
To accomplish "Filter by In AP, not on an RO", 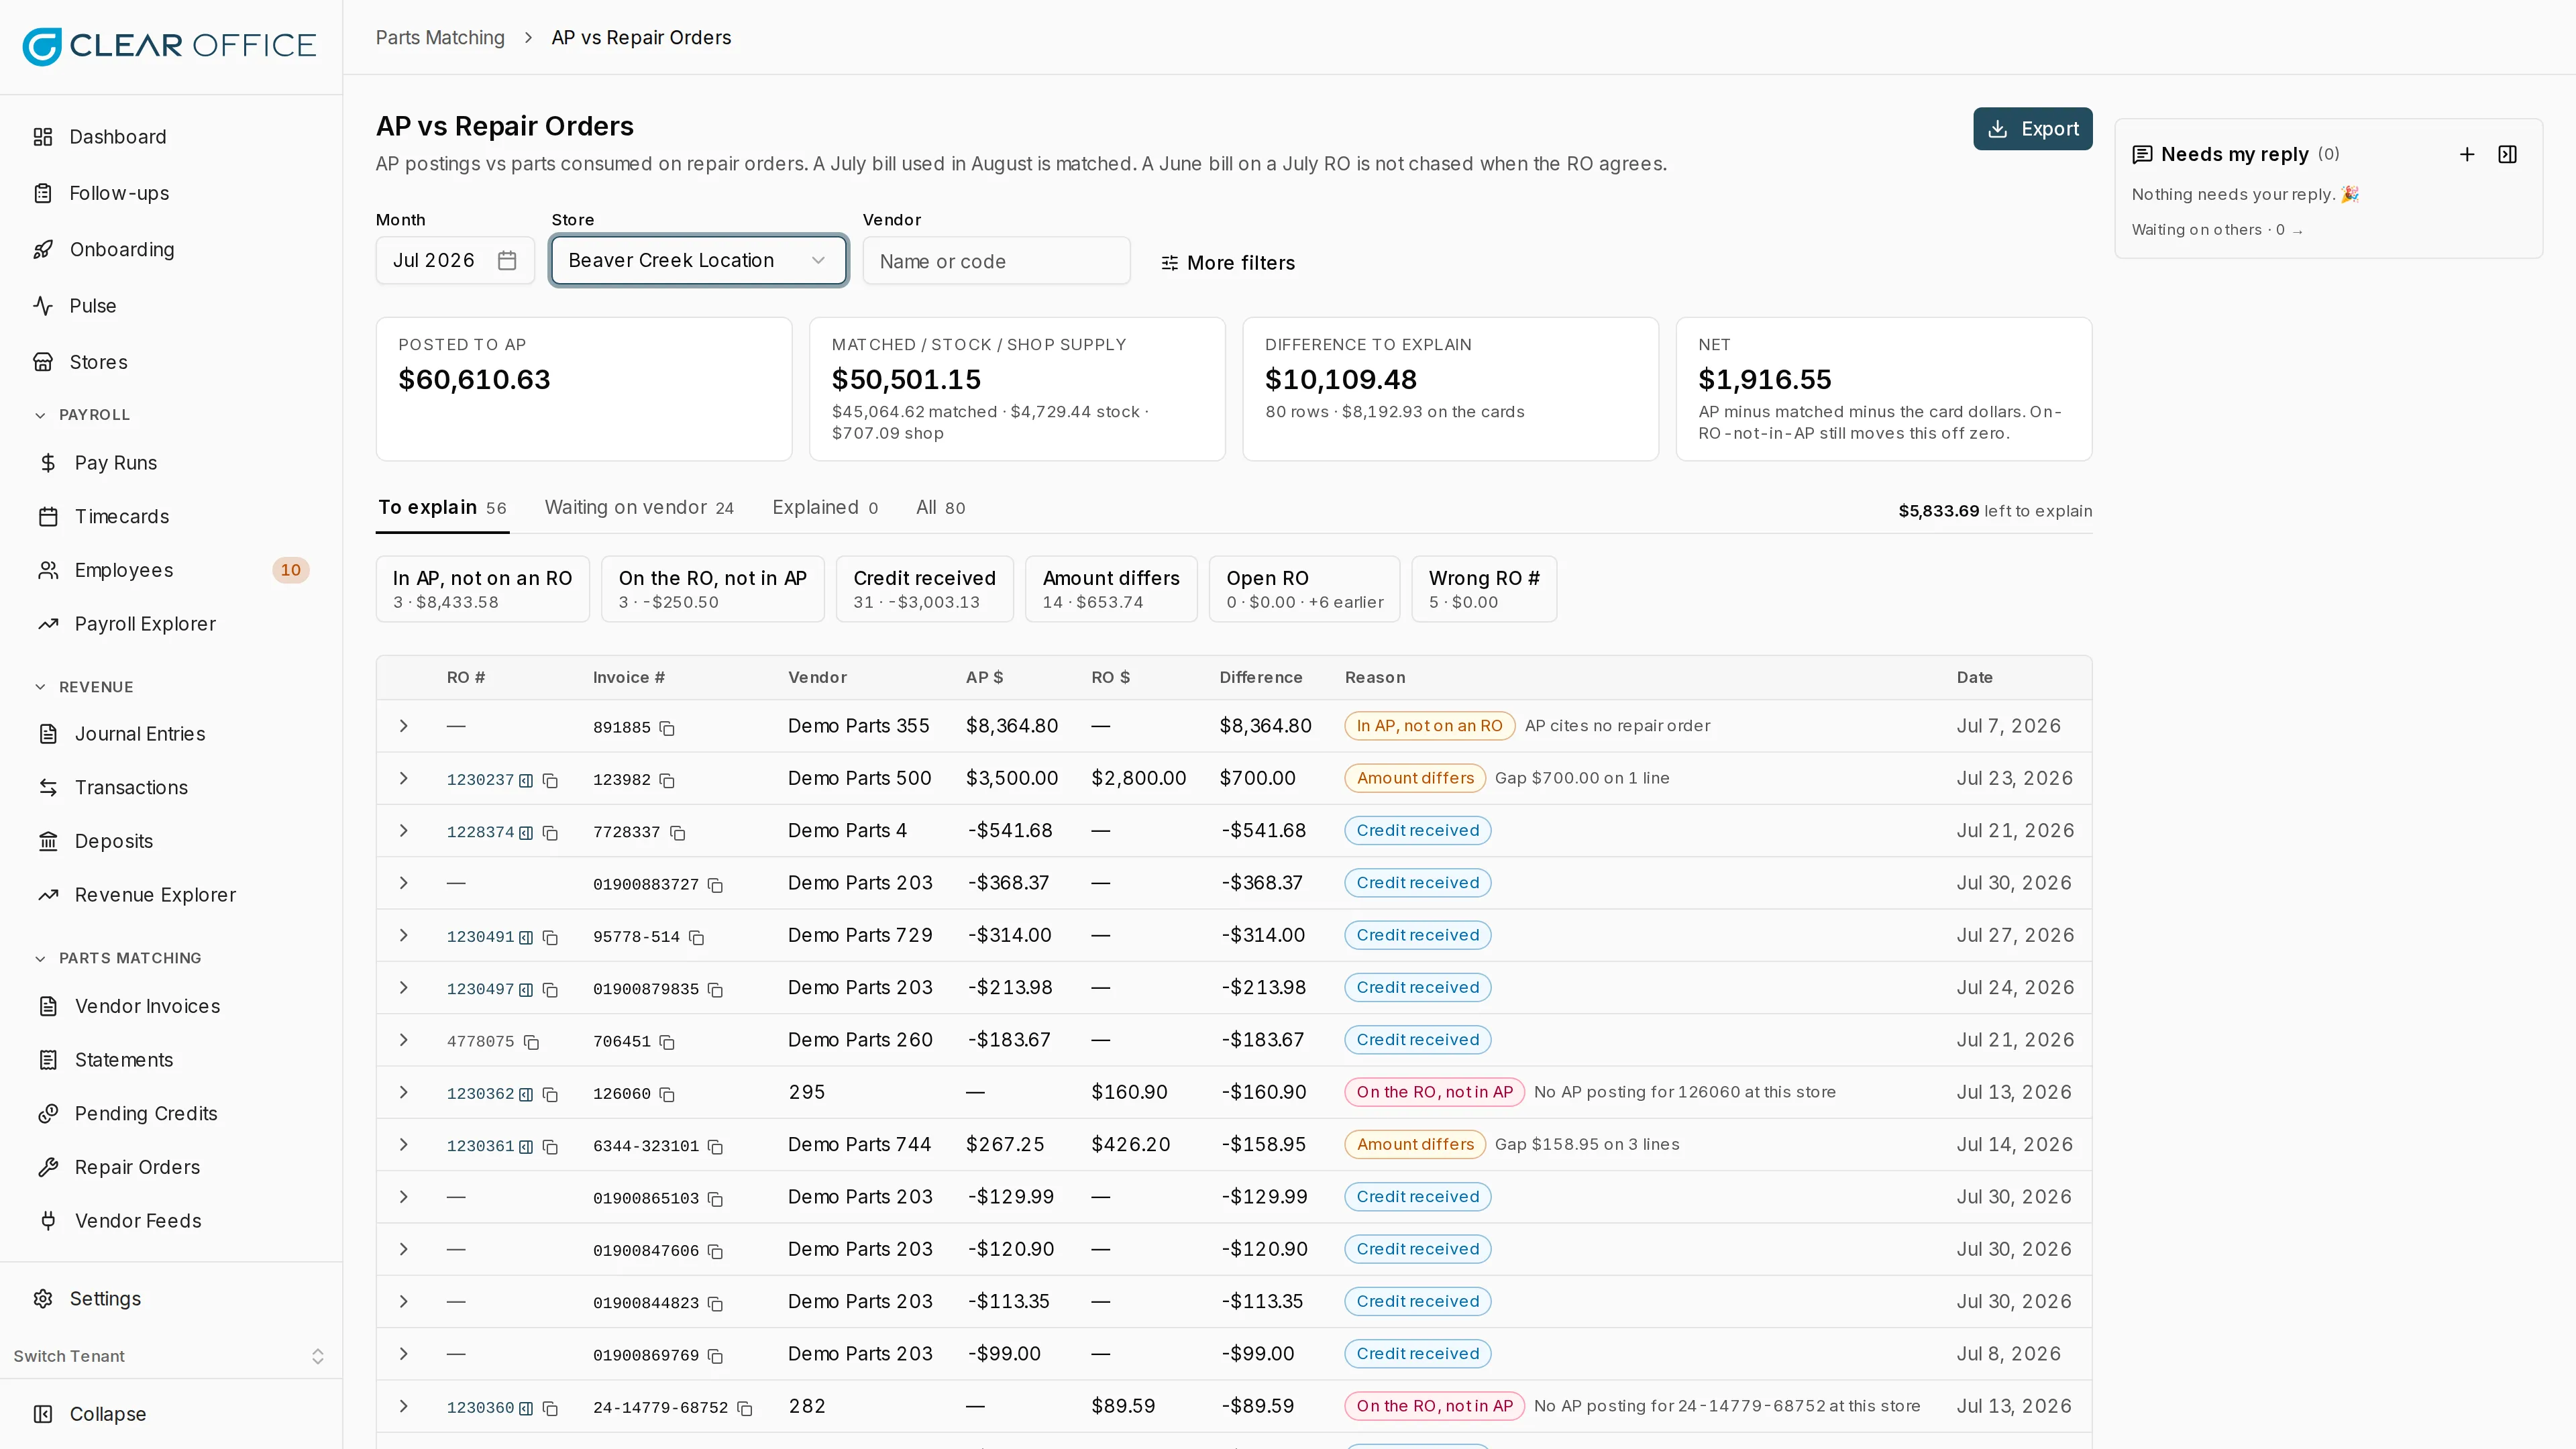I will 482,589.
